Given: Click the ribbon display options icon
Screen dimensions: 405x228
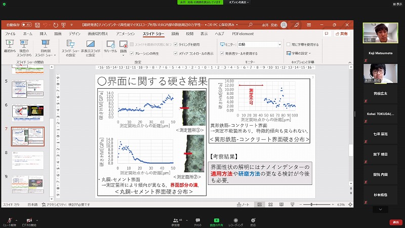Looking at the screenshot, I should pos(309,25).
